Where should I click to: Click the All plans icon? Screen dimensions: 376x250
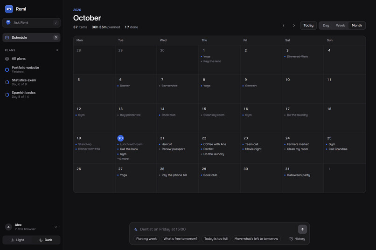(7, 59)
